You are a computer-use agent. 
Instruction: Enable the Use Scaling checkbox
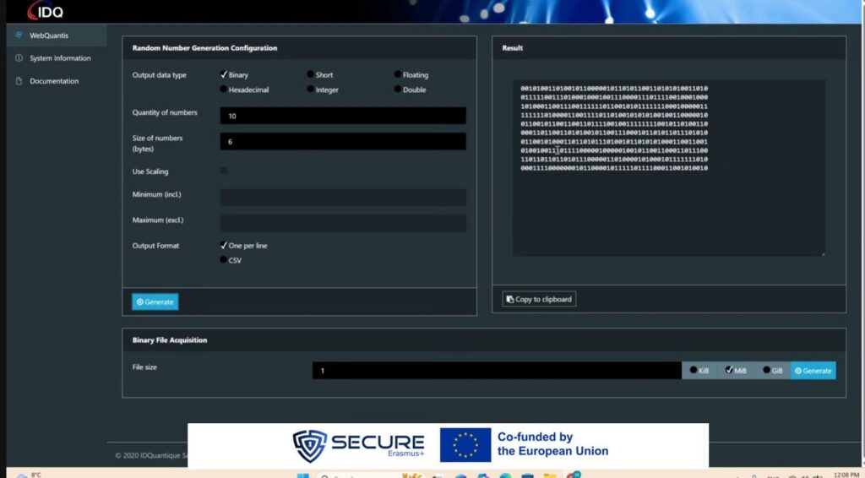(224, 171)
